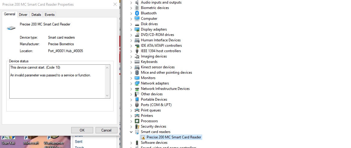
Task: Click the Keyboards category icon
Action: tap(137, 62)
